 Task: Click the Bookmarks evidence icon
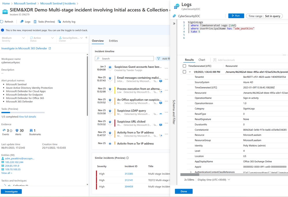coord(31,130)
